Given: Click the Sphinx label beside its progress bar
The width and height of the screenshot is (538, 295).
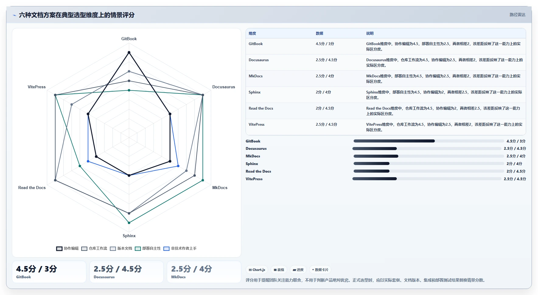Looking at the screenshot, I should point(252,164).
